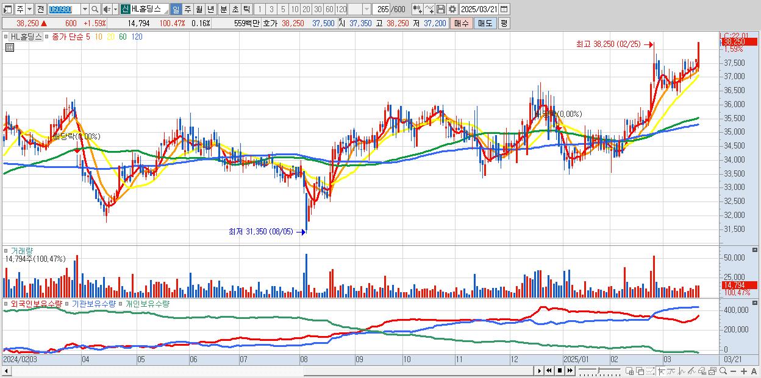Collapse the holdings panel with its corner button
Viewport: 761px width, 378px height.
(756, 304)
